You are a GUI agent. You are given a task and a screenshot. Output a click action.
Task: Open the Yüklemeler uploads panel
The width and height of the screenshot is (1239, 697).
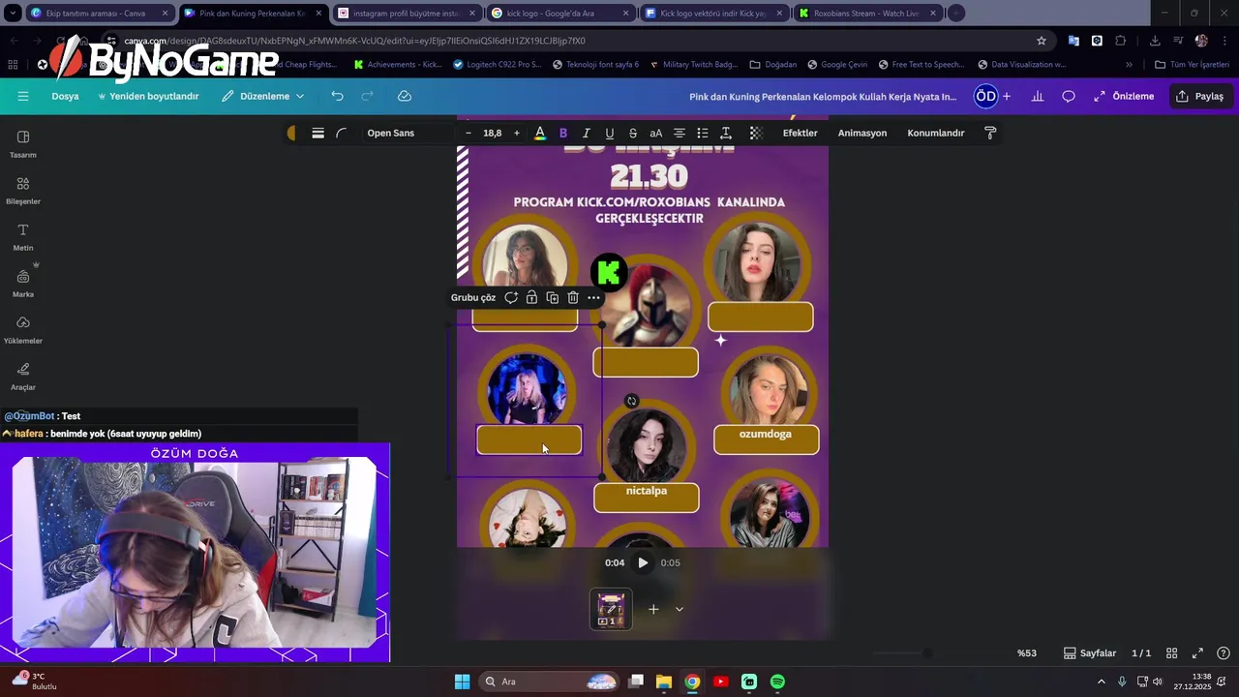point(23,329)
